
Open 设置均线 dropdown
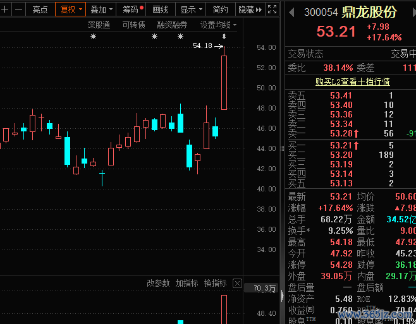(x=218, y=25)
